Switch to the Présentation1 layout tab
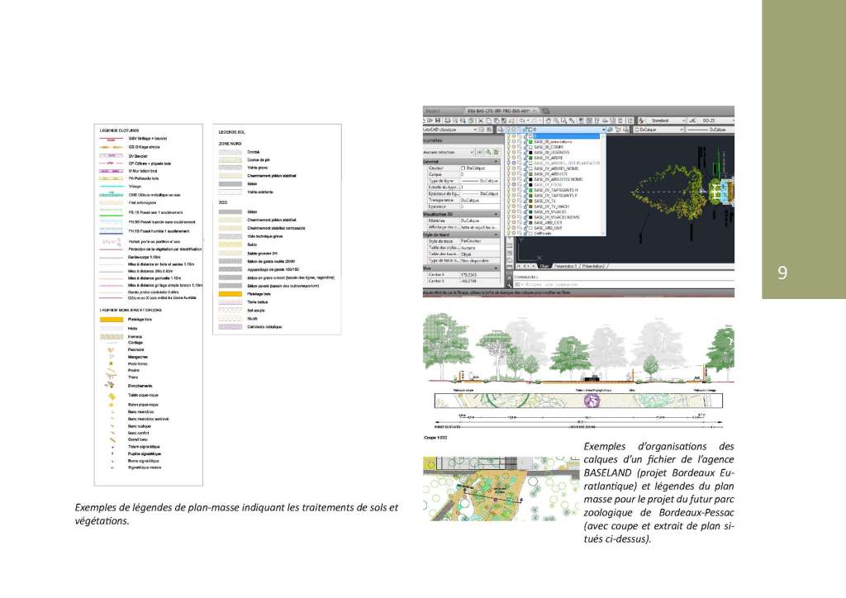The image size is (846, 598). click(565, 267)
